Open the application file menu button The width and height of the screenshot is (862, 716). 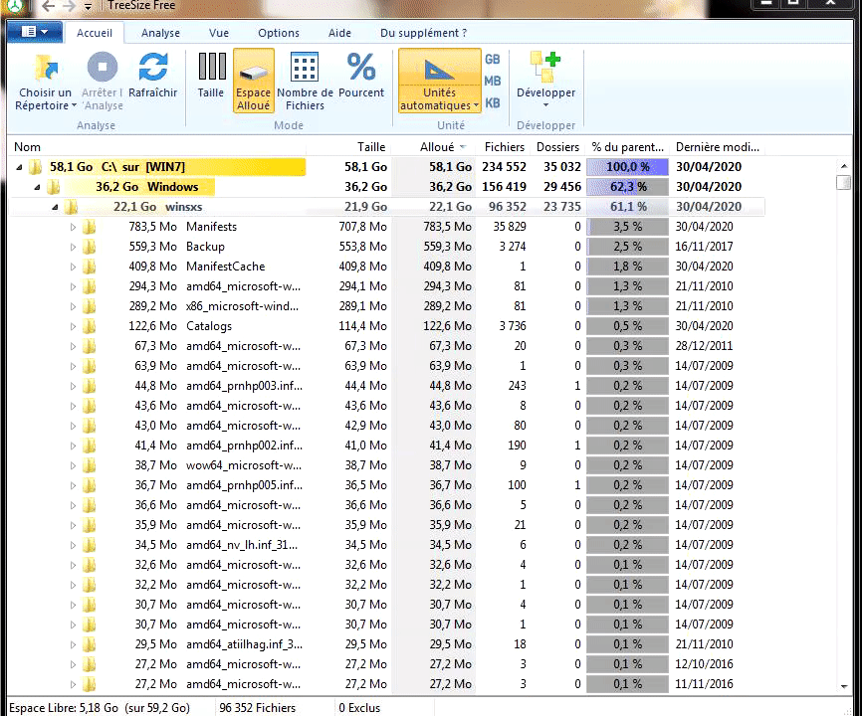[35, 32]
